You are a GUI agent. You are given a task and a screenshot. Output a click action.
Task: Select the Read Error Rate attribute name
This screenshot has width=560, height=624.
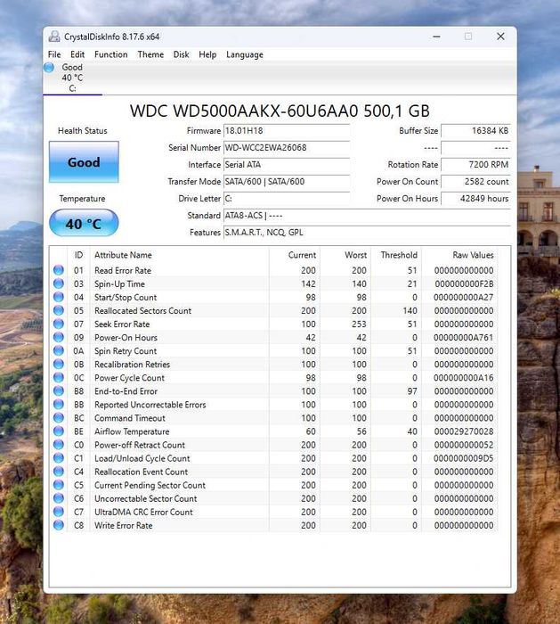click(x=123, y=271)
